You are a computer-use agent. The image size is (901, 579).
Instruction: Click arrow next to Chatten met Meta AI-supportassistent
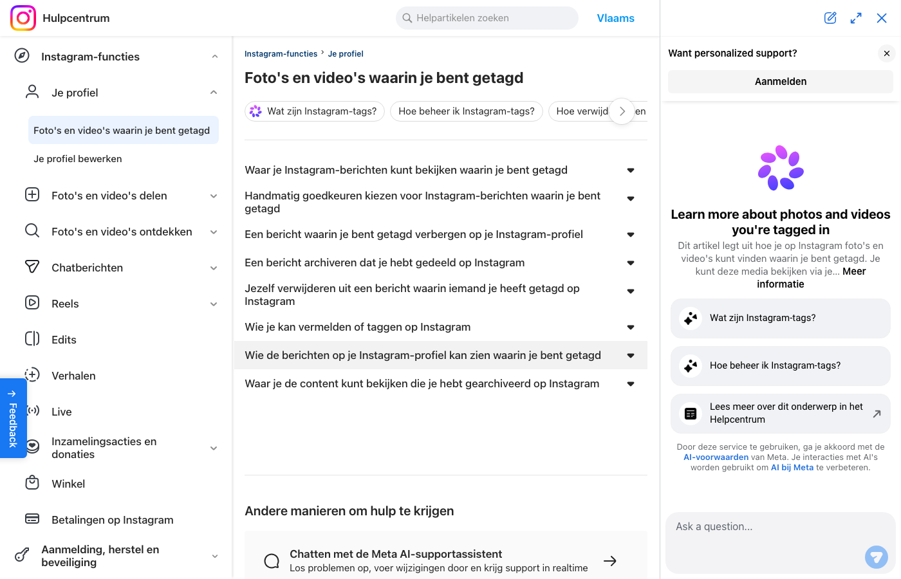(x=610, y=561)
